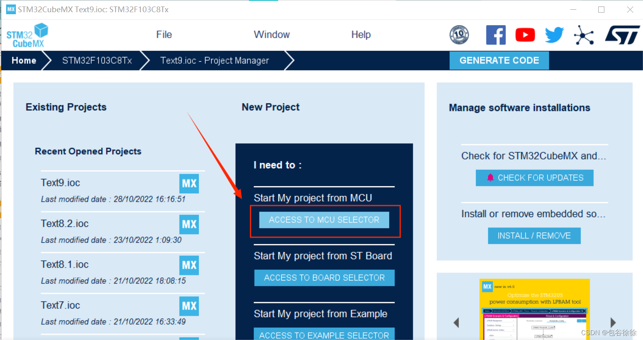643x340 pixels.
Task: Open the File menu
Action: (164, 35)
